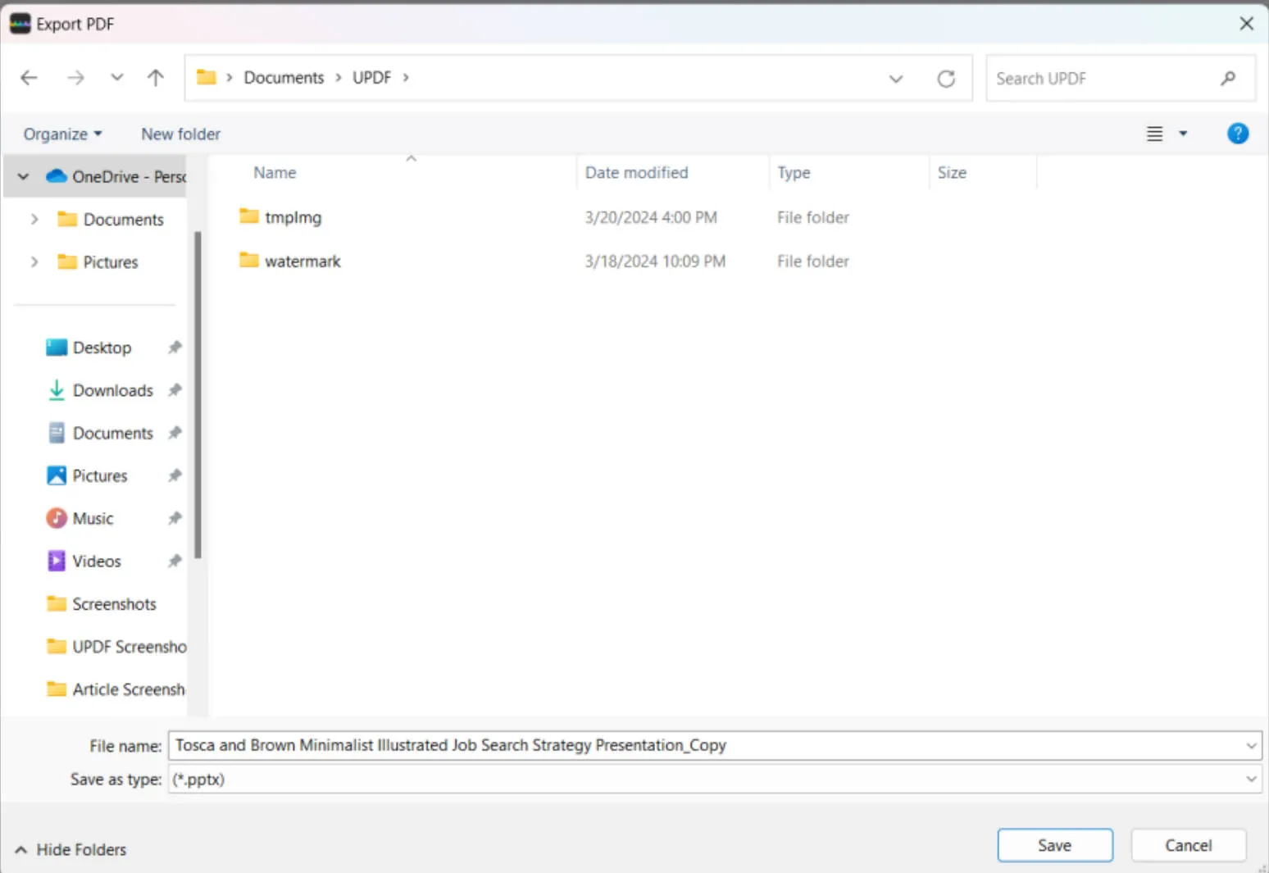
Task: Click the pin icon beside Desktop
Action: point(175,348)
